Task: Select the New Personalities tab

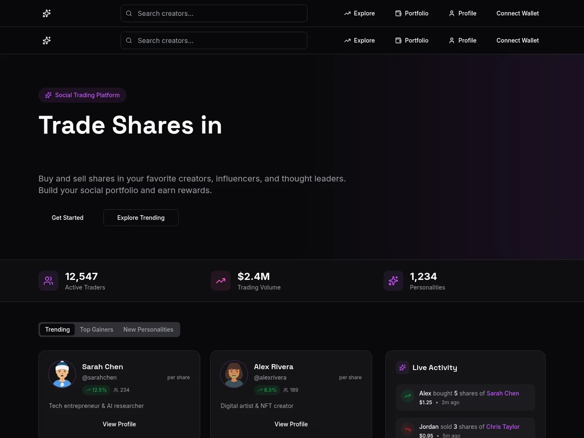Action: (x=149, y=330)
